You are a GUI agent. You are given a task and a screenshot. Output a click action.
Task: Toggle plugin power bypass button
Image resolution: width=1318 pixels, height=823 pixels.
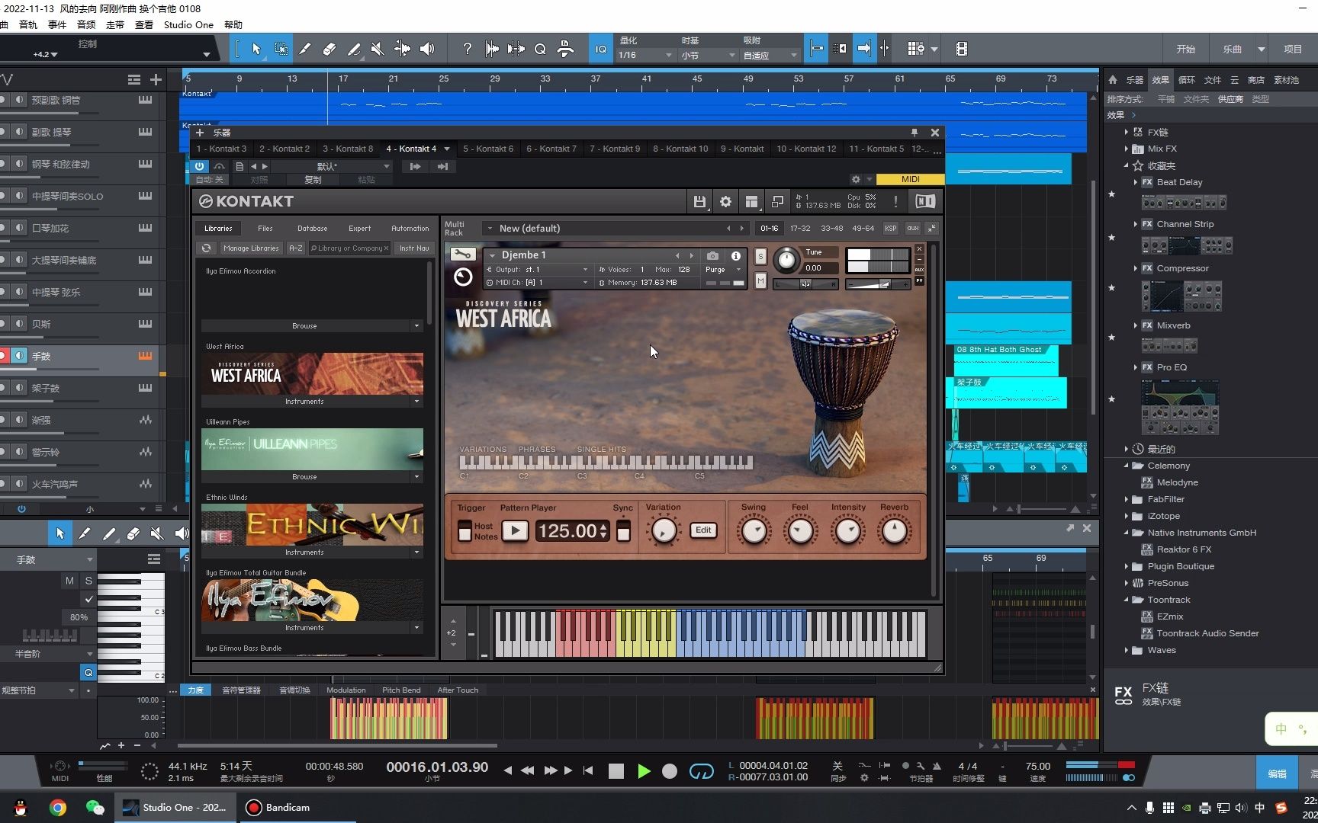(x=199, y=166)
